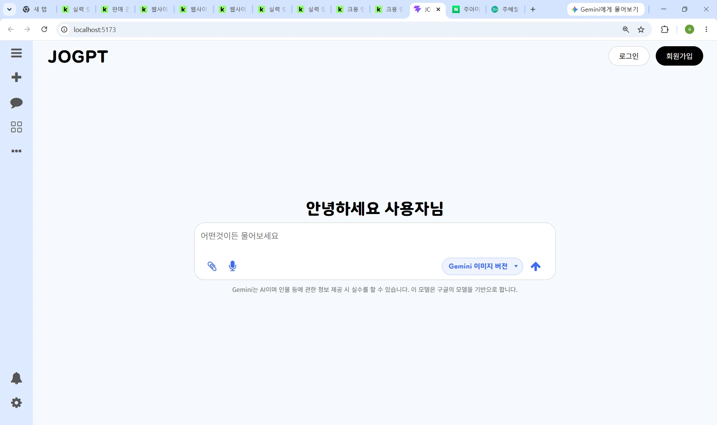Screen dimensions: 717x425
Task: Open Chrome profile avatar
Action: point(689,29)
